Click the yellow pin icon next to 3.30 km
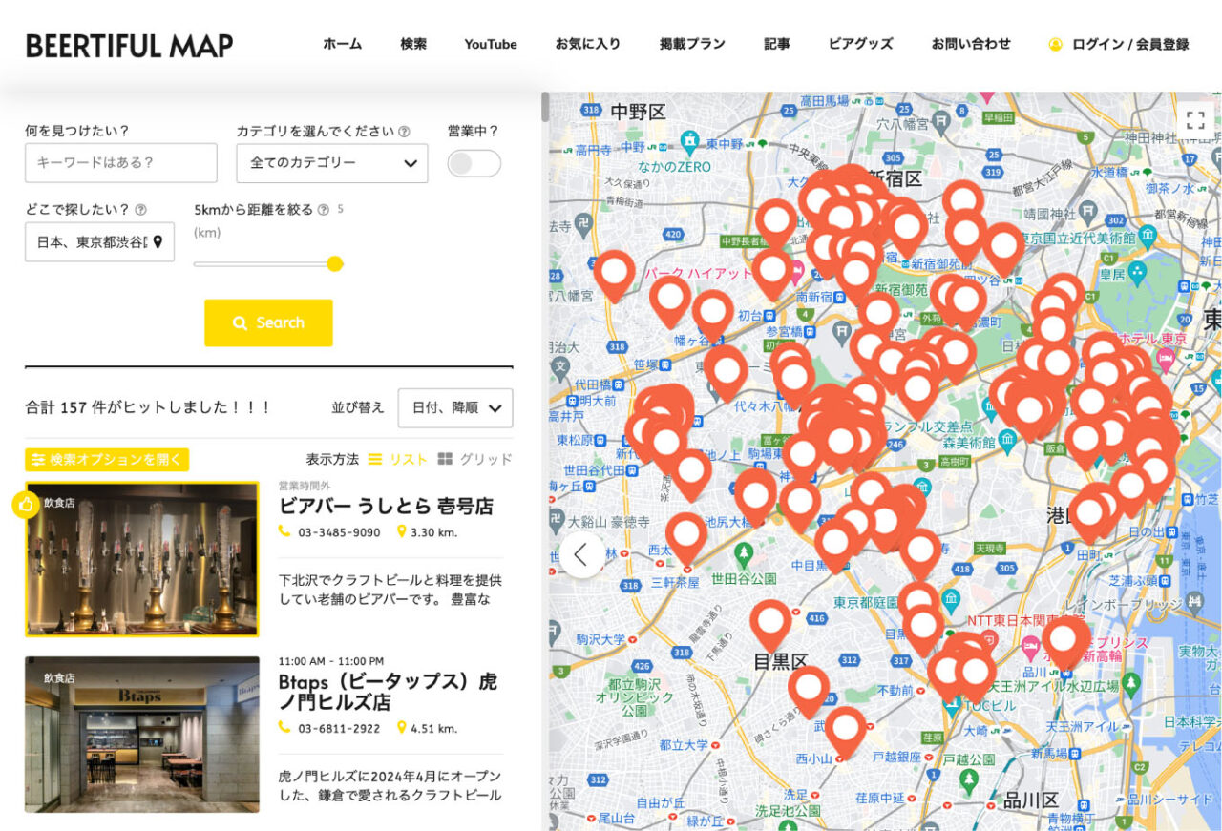Image resolution: width=1222 pixels, height=831 pixels. 400,530
